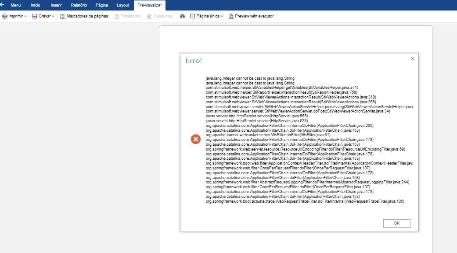The width and height of the screenshot is (457, 253).
Task: Click Preview with executor button
Action: [x=251, y=16]
